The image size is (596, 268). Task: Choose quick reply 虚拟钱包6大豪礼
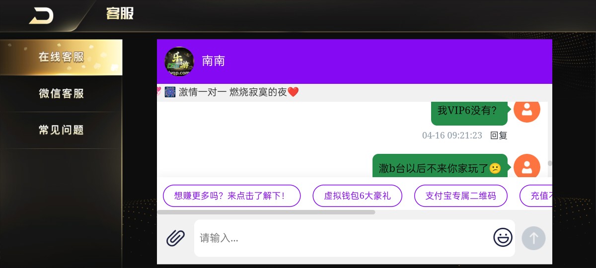[x=357, y=196]
